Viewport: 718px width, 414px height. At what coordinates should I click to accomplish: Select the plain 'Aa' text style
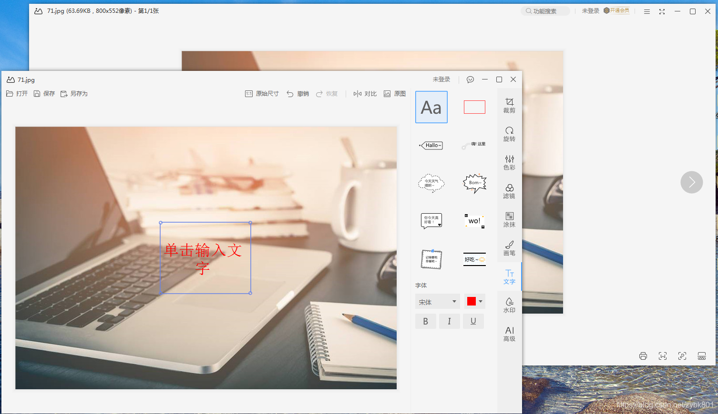(431, 107)
